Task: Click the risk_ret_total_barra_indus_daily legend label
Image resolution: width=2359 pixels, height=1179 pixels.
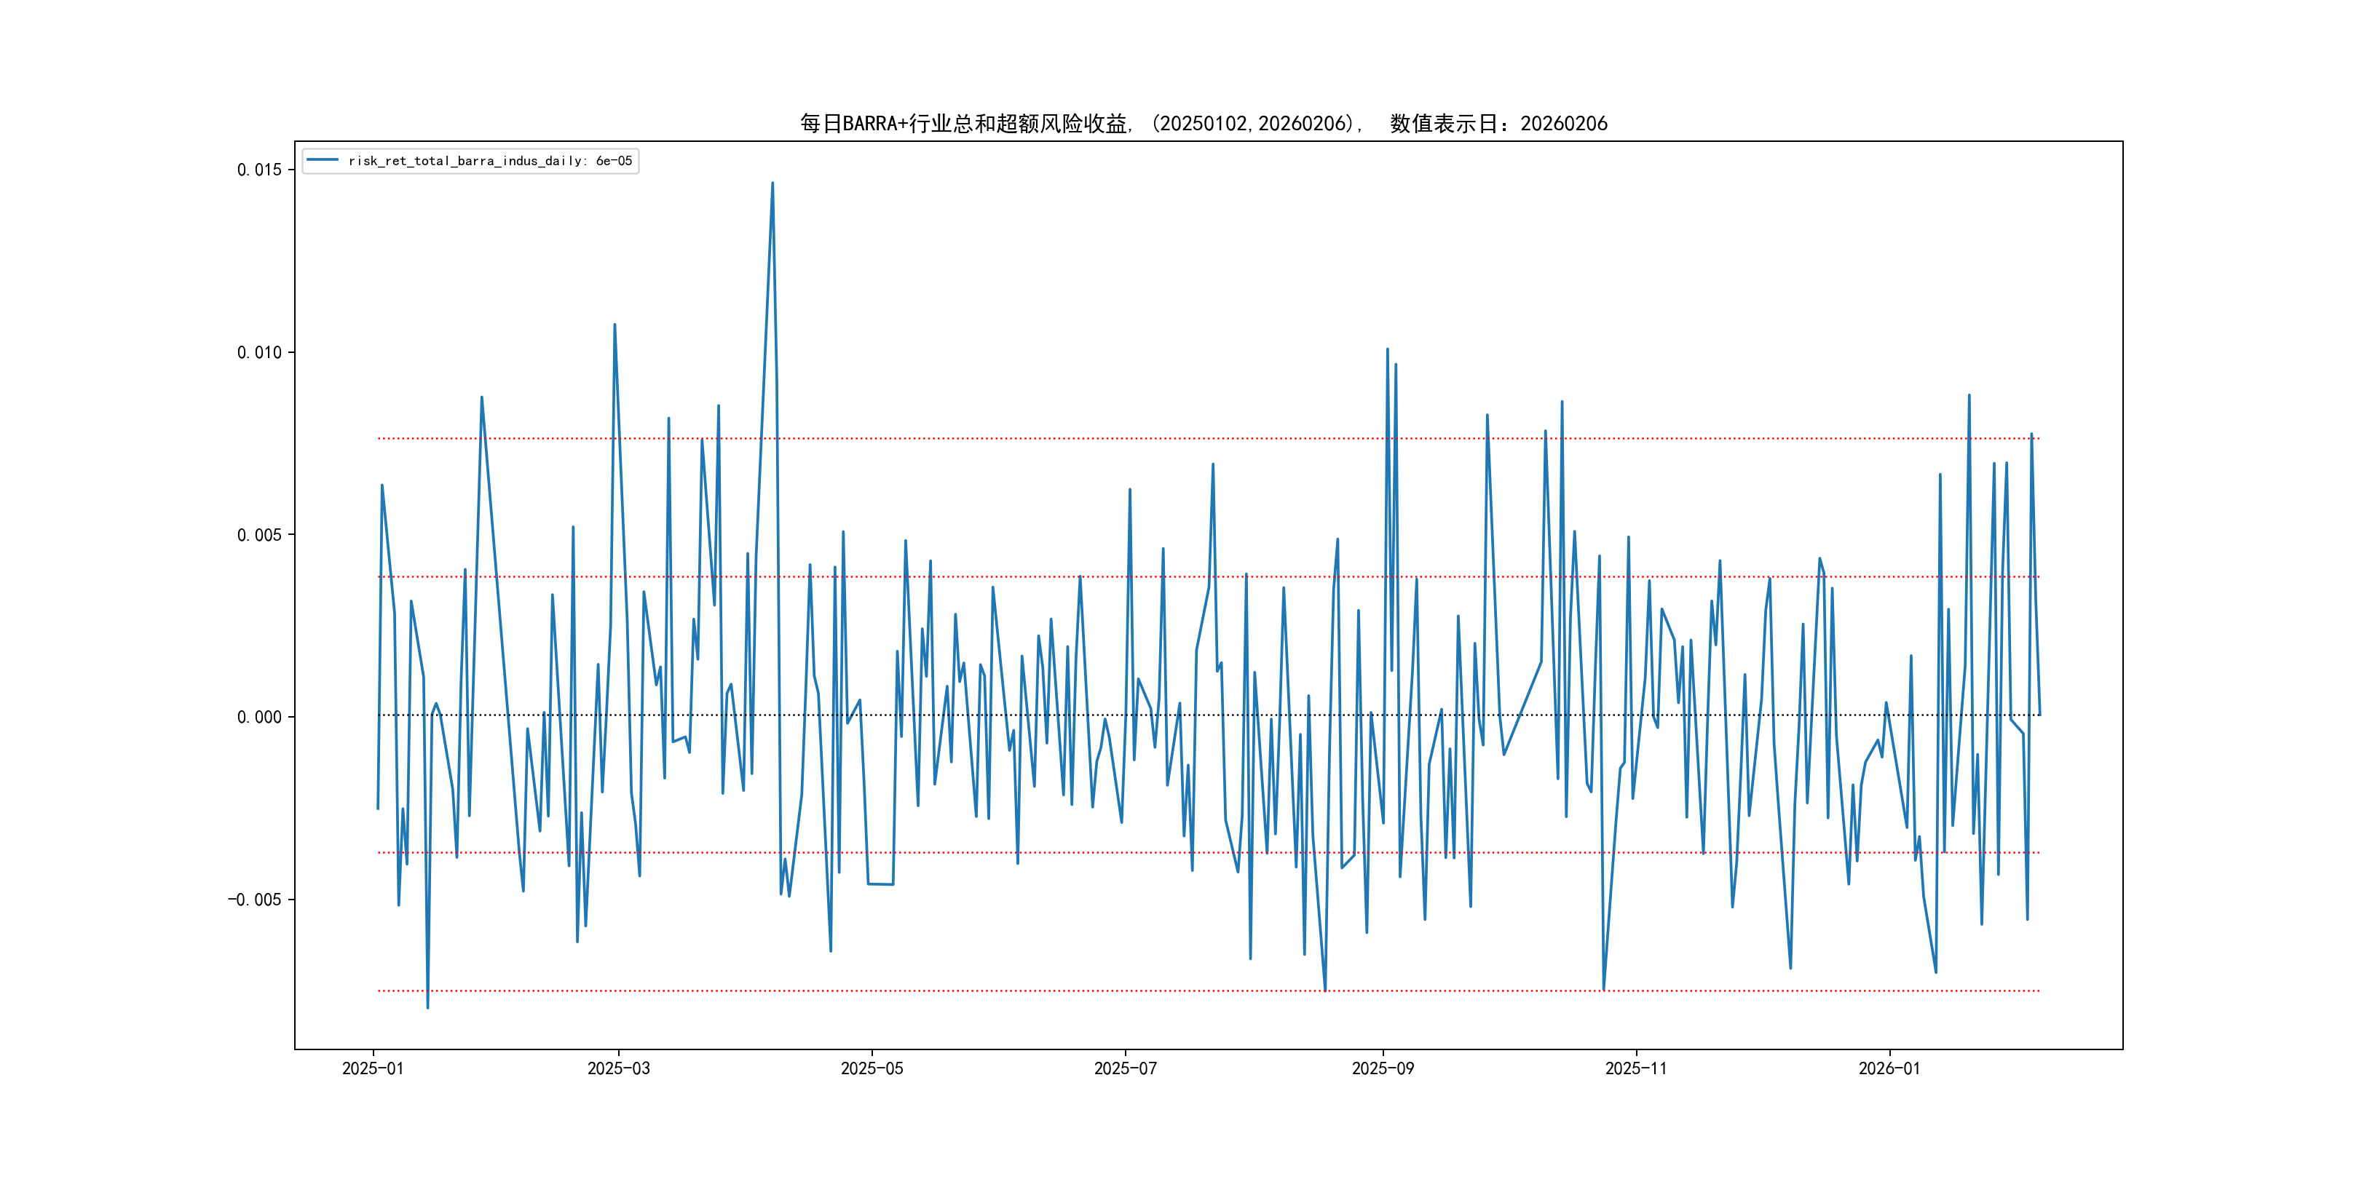Action: point(490,161)
